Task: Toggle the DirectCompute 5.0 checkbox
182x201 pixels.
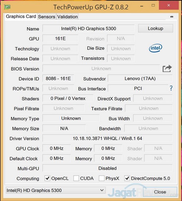Action: tap(127, 178)
